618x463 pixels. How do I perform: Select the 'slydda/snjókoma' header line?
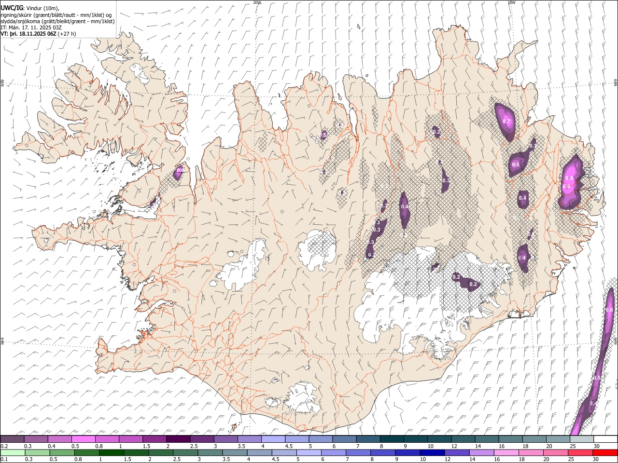pyautogui.click(x=57, y=21)
